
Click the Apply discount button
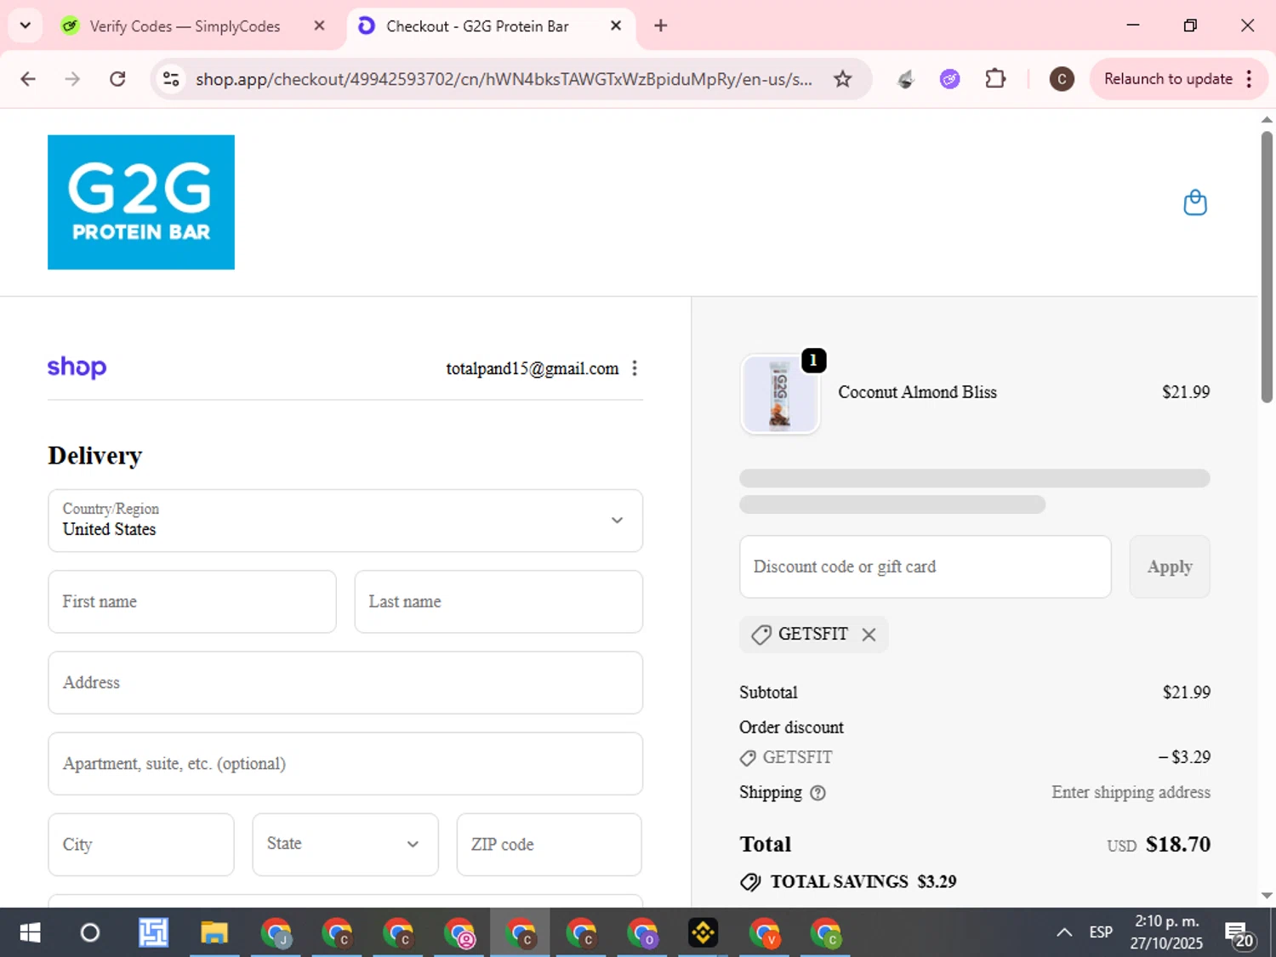(1170, 567)
